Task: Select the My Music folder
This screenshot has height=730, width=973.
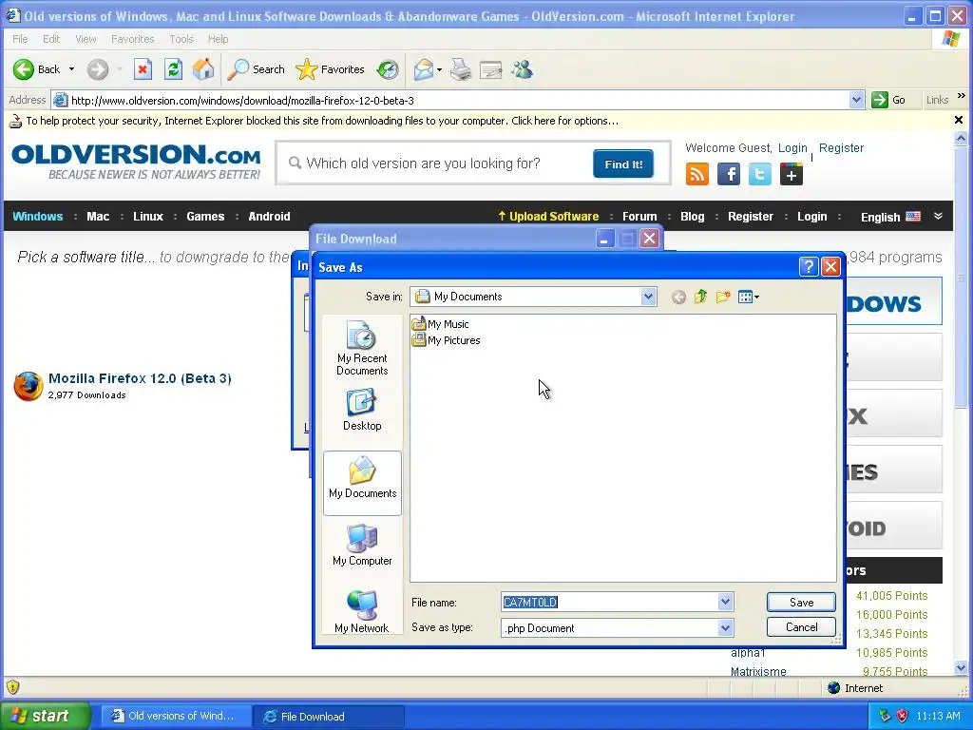Action: pos(441,323)
